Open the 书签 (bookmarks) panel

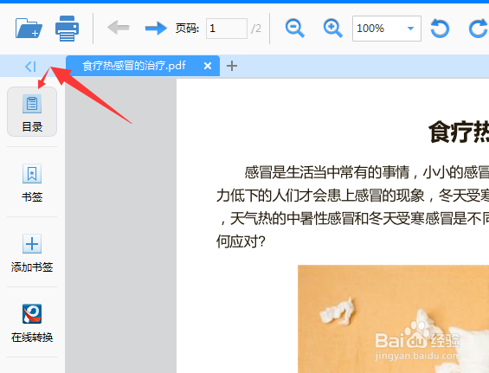click(x=32, y=183)
